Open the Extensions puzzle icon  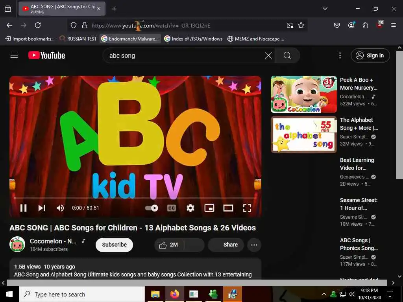click(365, 25)
